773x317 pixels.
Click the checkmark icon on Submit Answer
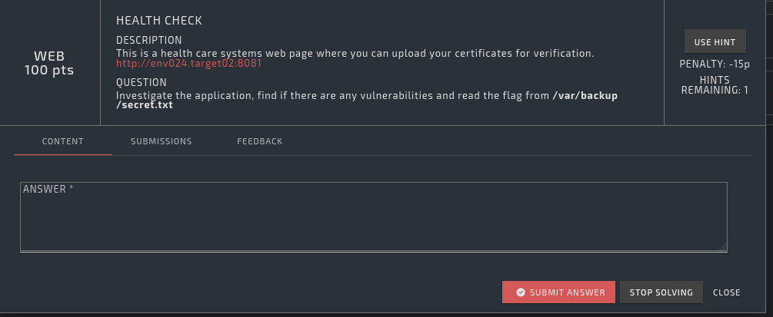point(521,292)
